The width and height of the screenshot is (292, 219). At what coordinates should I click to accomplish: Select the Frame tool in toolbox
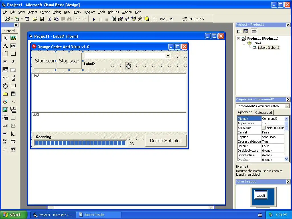(x=5, y=54)
